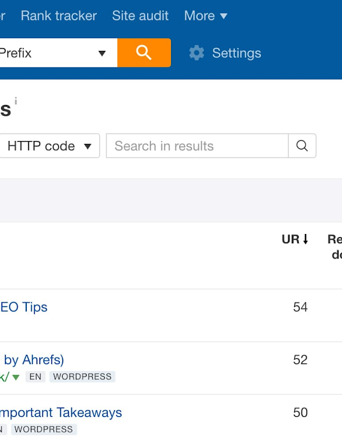Click the info icon next to the heading
The height and width of the screenshot is (440, 342).
click(16, 101)
